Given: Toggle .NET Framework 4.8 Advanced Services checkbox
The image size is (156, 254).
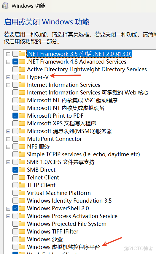Looking at the screenshot, I should (15, 61).
